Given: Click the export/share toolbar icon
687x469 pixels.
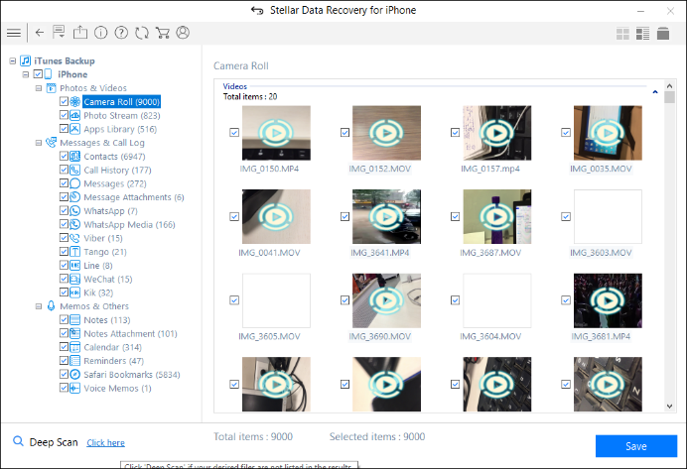Looking at the screenshot, I should 80,33.
